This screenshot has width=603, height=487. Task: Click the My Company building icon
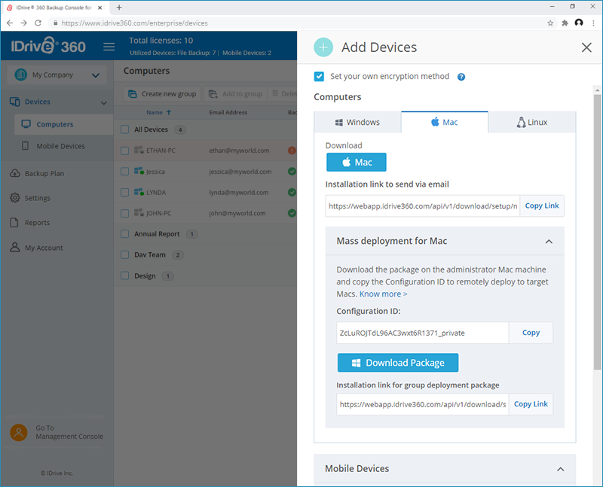(x=21, y=75)
